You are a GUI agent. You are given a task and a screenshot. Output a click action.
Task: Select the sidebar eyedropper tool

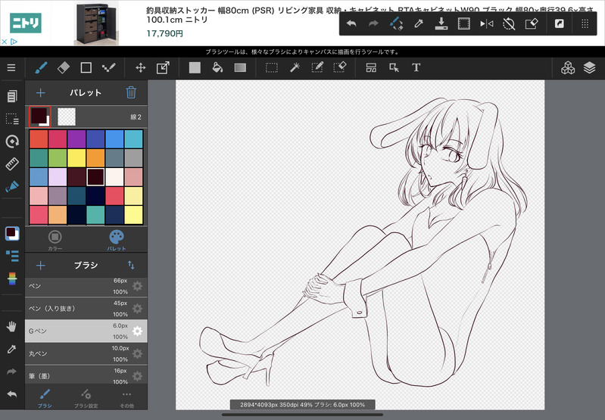[x=11, y=350]
